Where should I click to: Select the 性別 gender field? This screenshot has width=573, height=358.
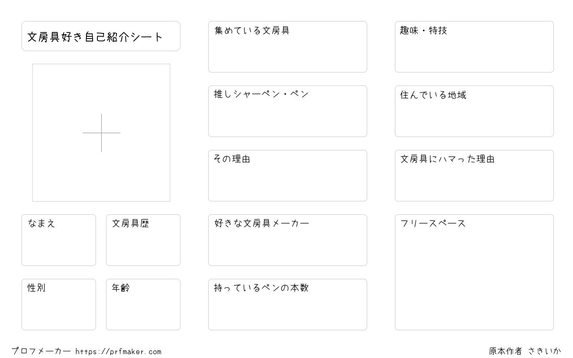tap(59, 305)
